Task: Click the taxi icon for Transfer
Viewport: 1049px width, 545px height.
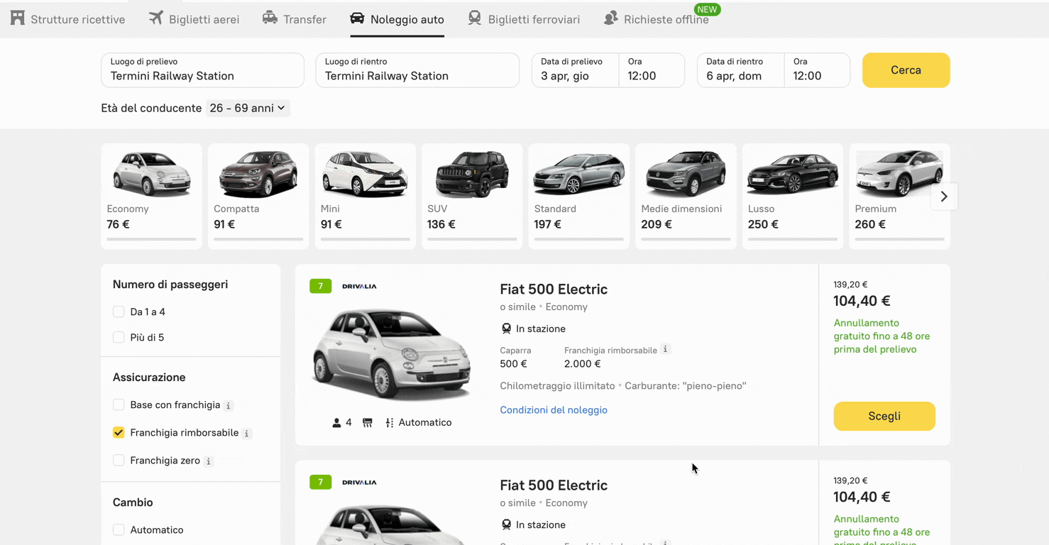Action: (x=270, y=18)
